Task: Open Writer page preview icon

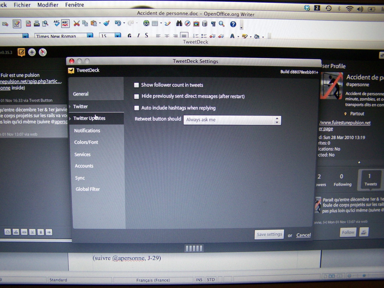Action: point(45,24)
